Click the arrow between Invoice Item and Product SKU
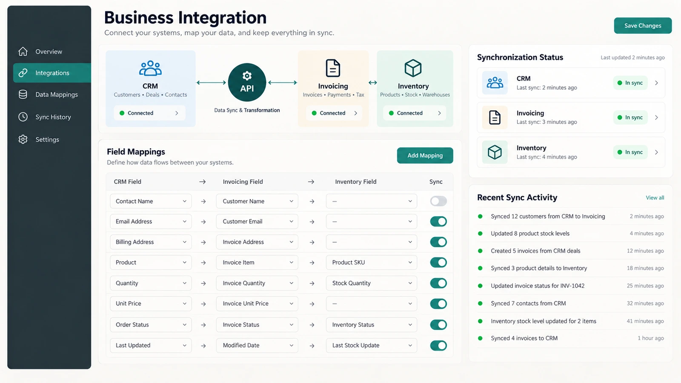 312,263
